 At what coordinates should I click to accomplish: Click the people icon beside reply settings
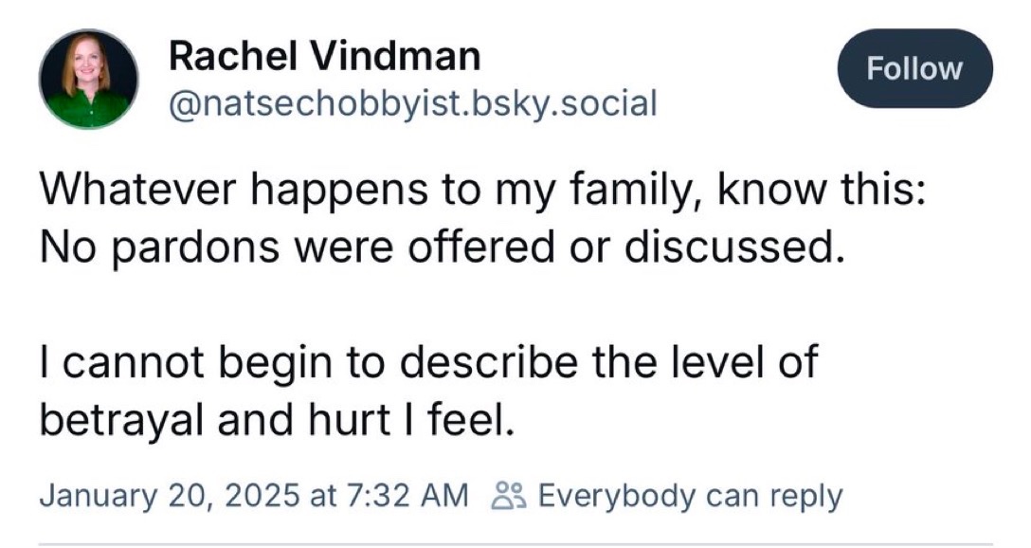pyautogui.click(x=509, y=495)
